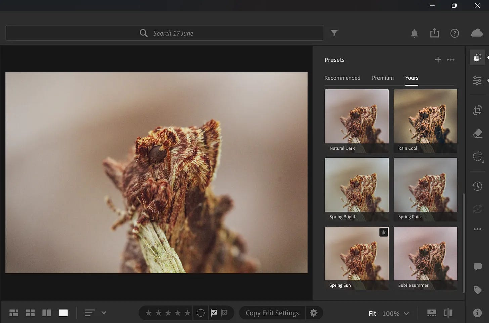Select the Healing eraser tool

pos(477,133)
